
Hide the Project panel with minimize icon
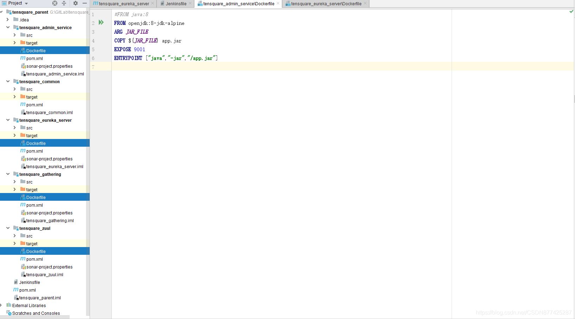pos(85,3)
